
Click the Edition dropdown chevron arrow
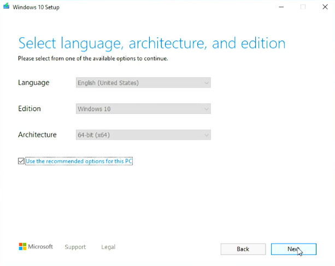pos(206,109)
